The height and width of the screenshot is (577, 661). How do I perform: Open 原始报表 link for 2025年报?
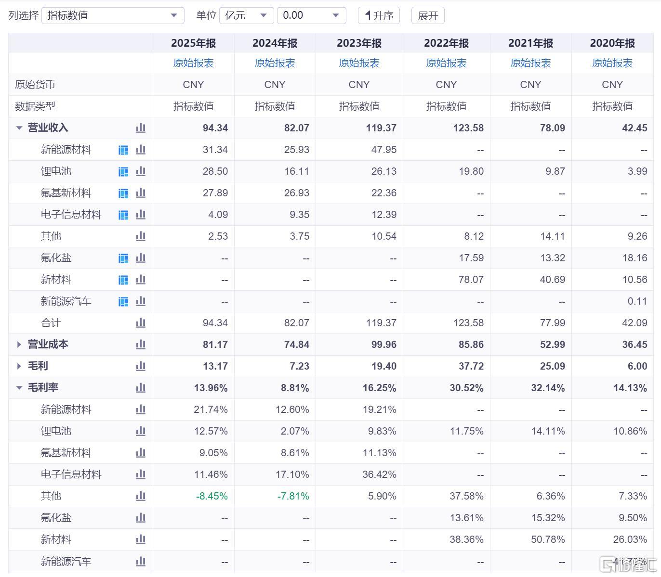point(194,63)
